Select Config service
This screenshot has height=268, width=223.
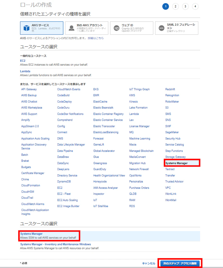pos(61,126)
